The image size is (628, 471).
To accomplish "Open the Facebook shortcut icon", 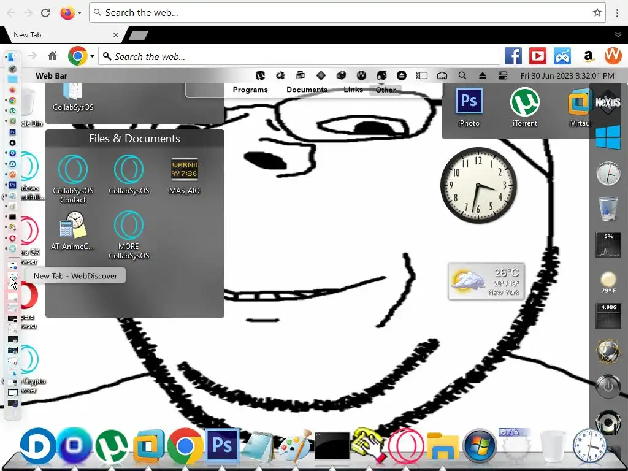I will click(513, 56).
